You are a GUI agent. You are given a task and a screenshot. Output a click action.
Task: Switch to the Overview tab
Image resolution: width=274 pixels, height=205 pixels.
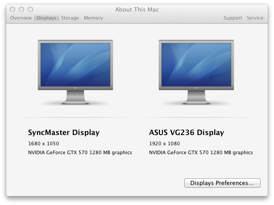pyautogui.click(x=21, y=18)
